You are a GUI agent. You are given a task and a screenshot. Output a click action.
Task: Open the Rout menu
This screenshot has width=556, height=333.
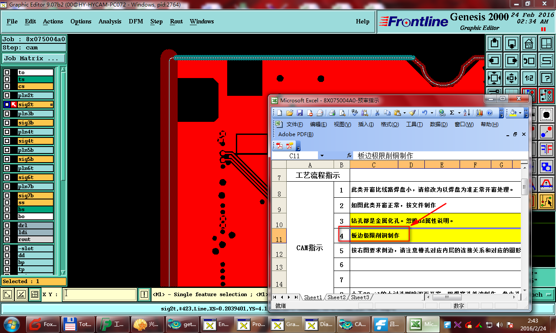176,21
